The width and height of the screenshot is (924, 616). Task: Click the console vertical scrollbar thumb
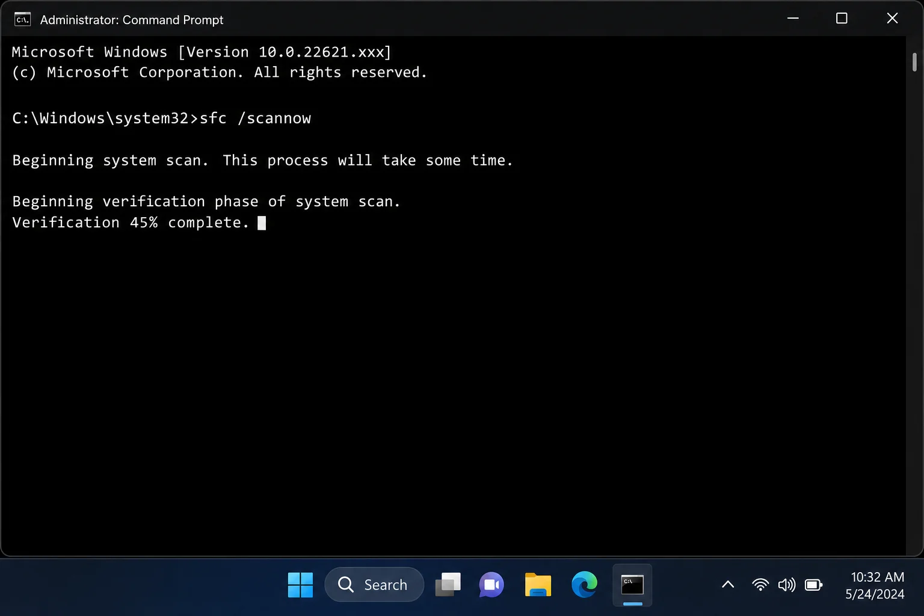point(914,63)
